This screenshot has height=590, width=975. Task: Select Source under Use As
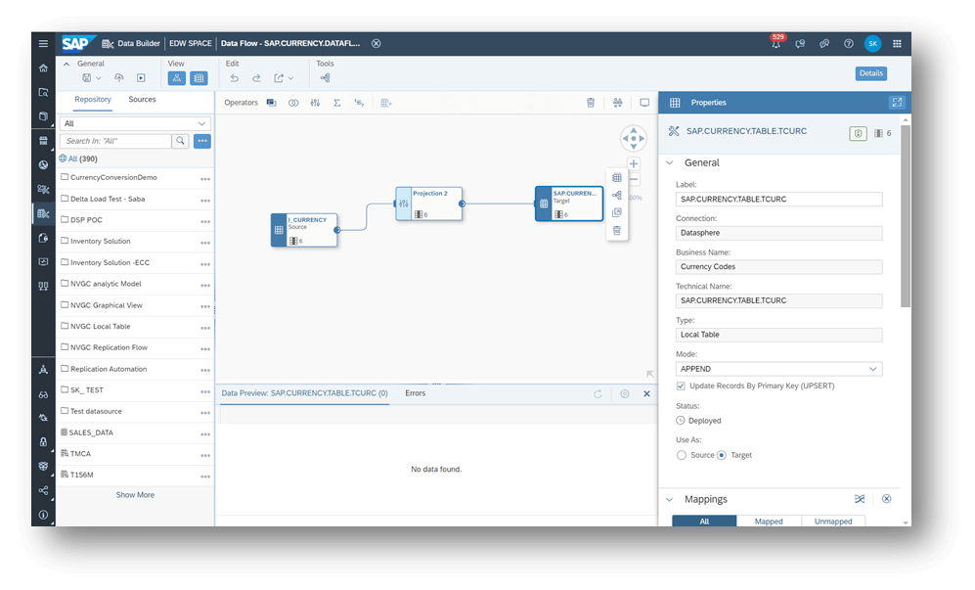[682, 455]
